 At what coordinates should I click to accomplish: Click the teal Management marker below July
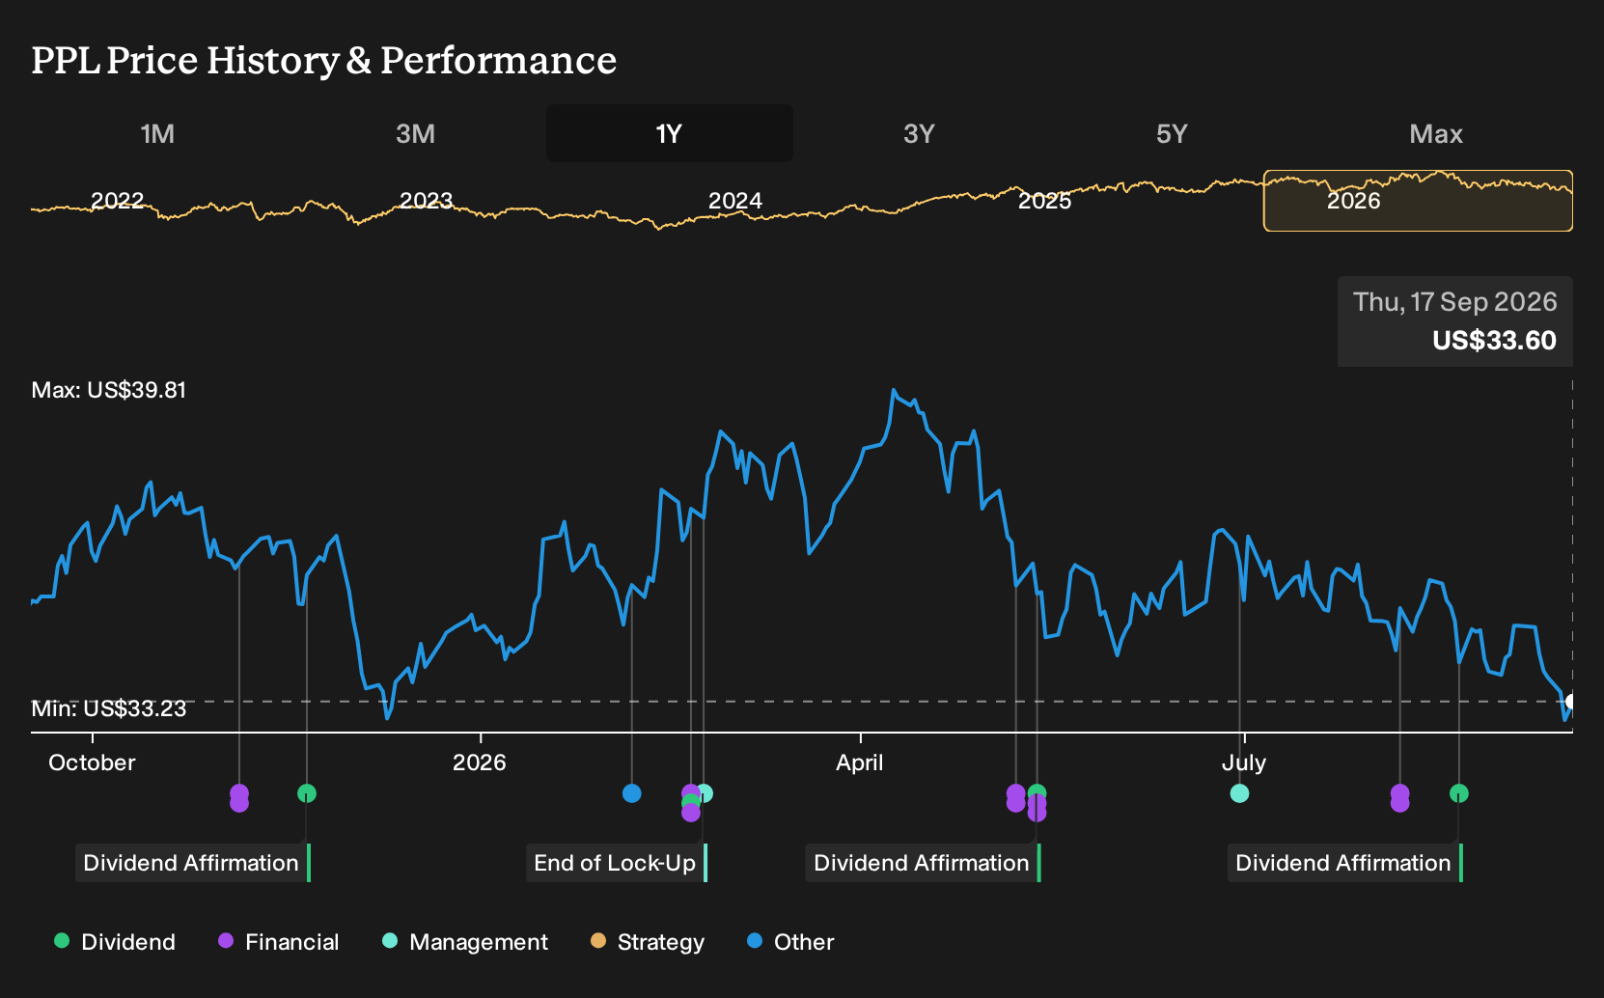[x=1240, y=793]
